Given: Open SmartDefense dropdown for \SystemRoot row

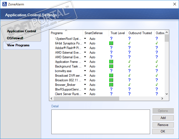Looking at the screenshot, I should tap(85, 38).
